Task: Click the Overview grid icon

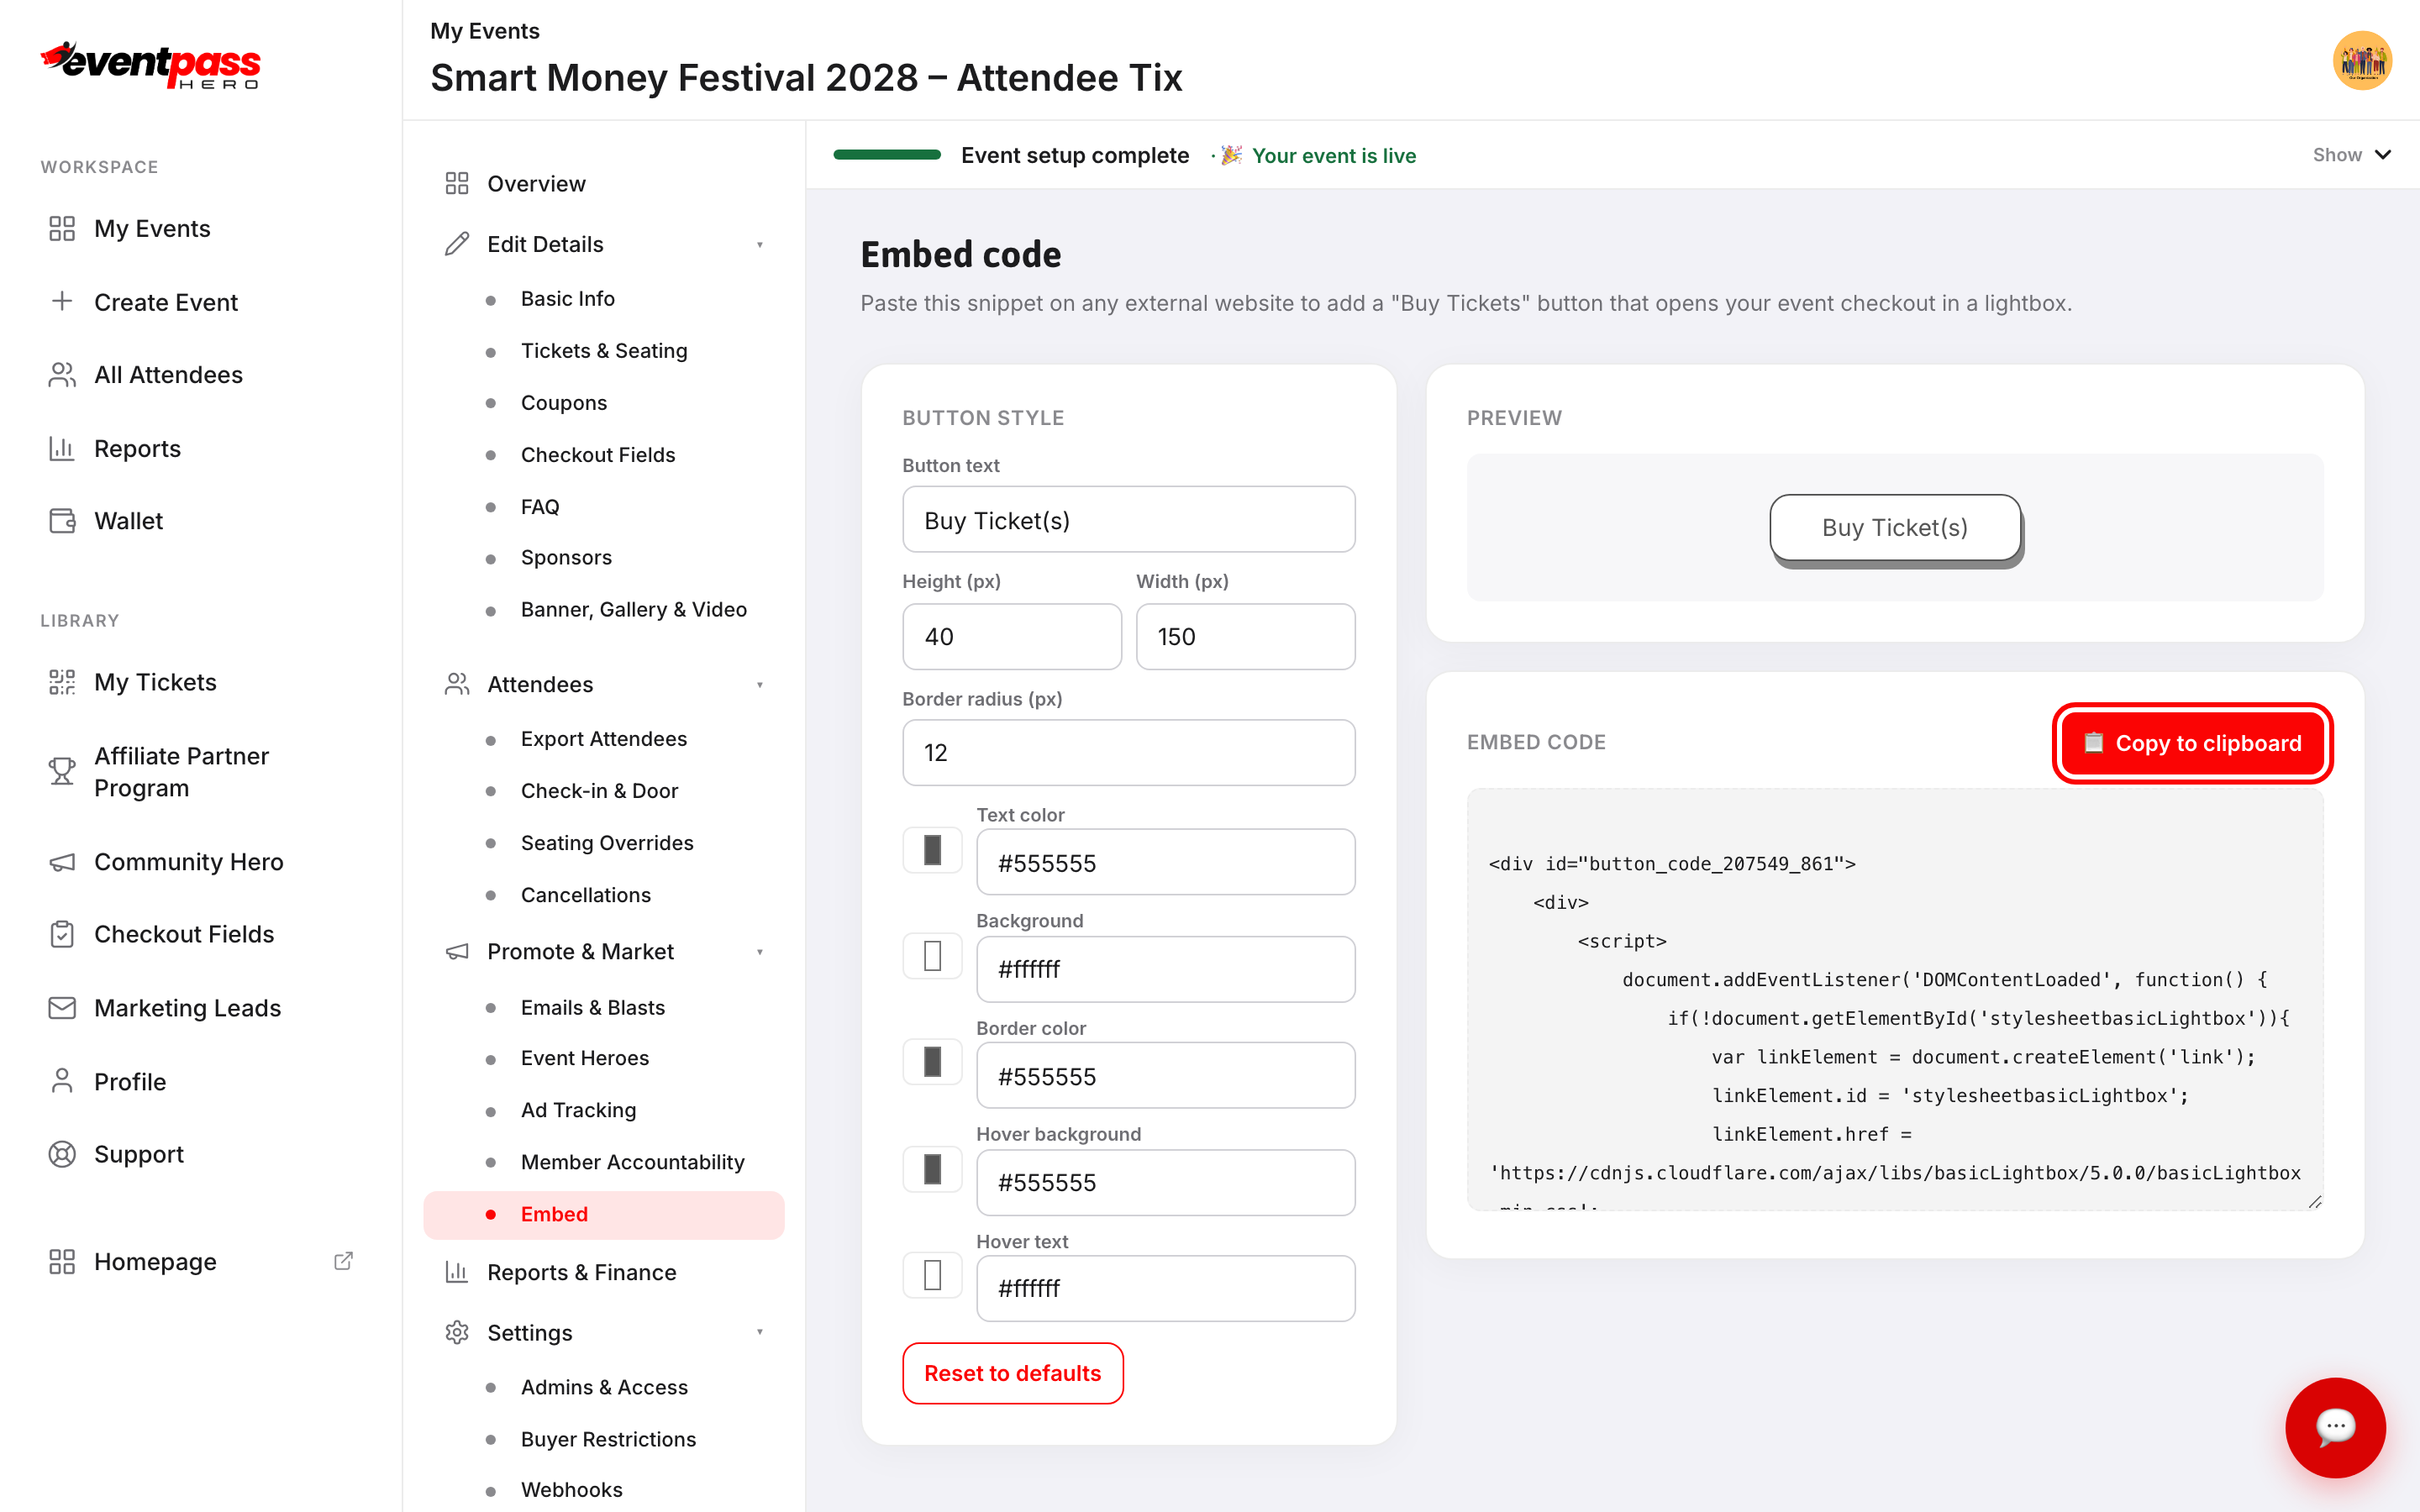Action: [x=457, y=183]
